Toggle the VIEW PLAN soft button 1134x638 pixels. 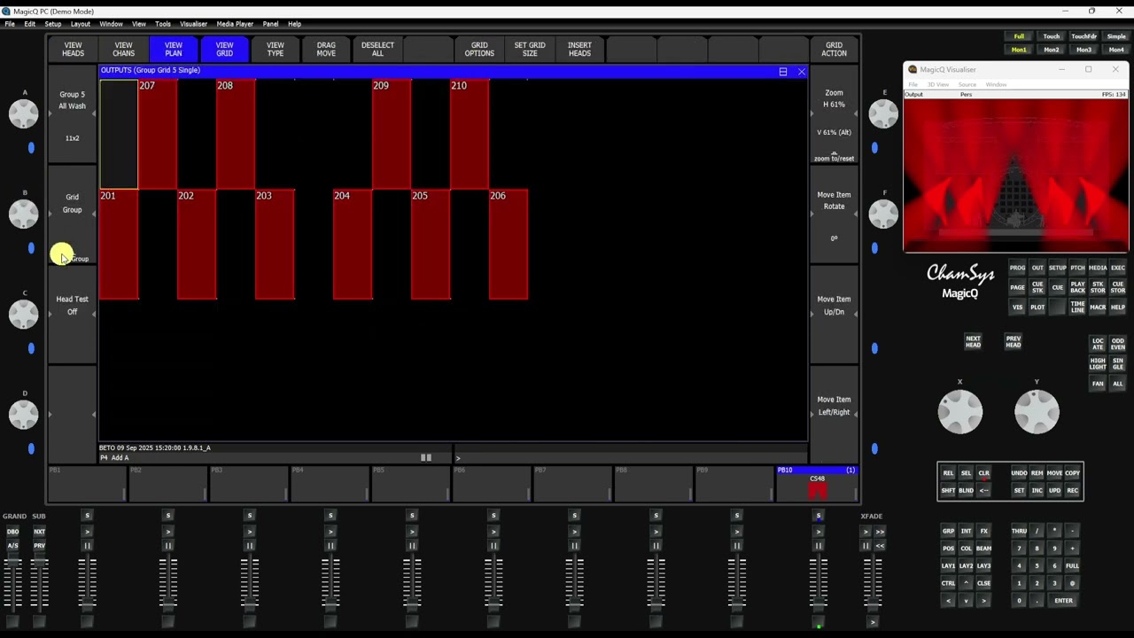click(174, 50)
